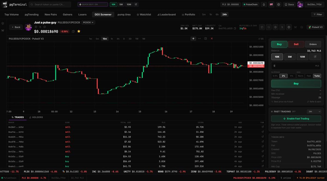Viewport: 327px width, 181px height.
Task: Select the 10M amount in buy panel
Action: [302, 57]
